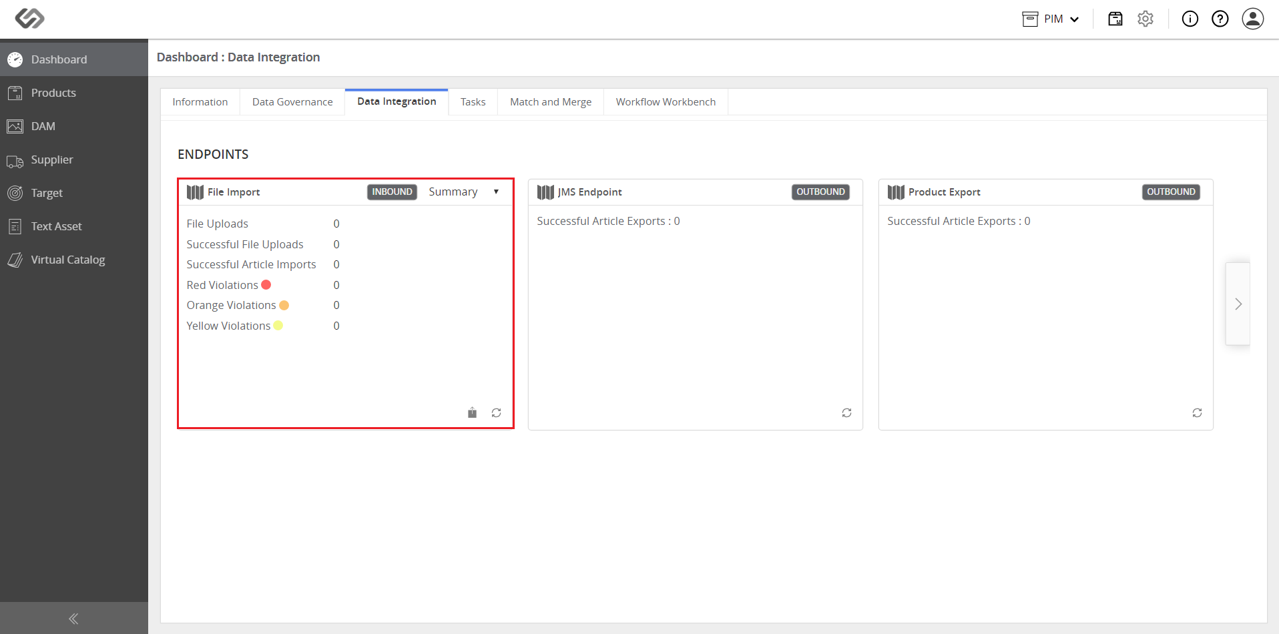Click the JMS Endpoint icon
1279x634 pixels.
click(545, 192)
